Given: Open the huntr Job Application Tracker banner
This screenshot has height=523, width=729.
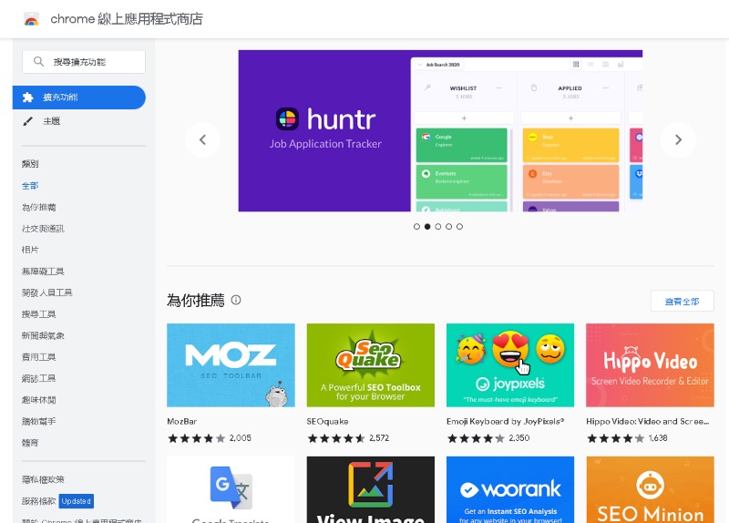Looking at the screenshot, I should (x=440, y=130).
